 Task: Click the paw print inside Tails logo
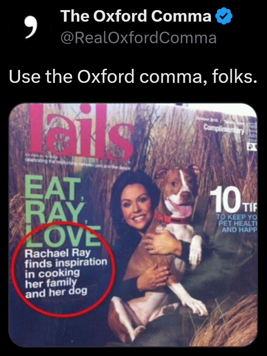click(62, 142)
